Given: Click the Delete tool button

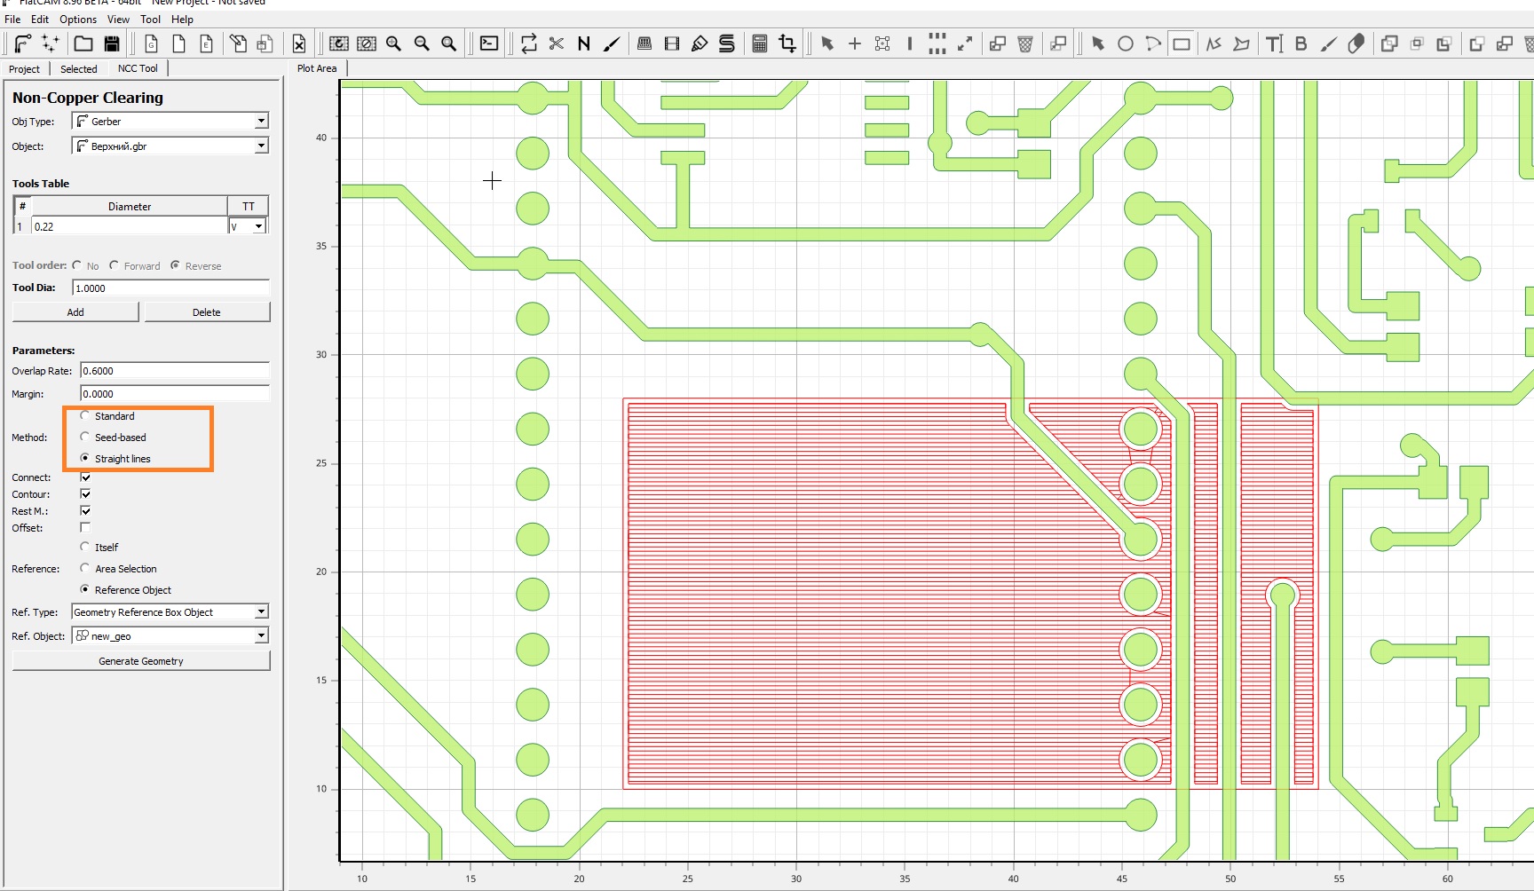Looking at the screenshot, I should click(x=207, y=312).
